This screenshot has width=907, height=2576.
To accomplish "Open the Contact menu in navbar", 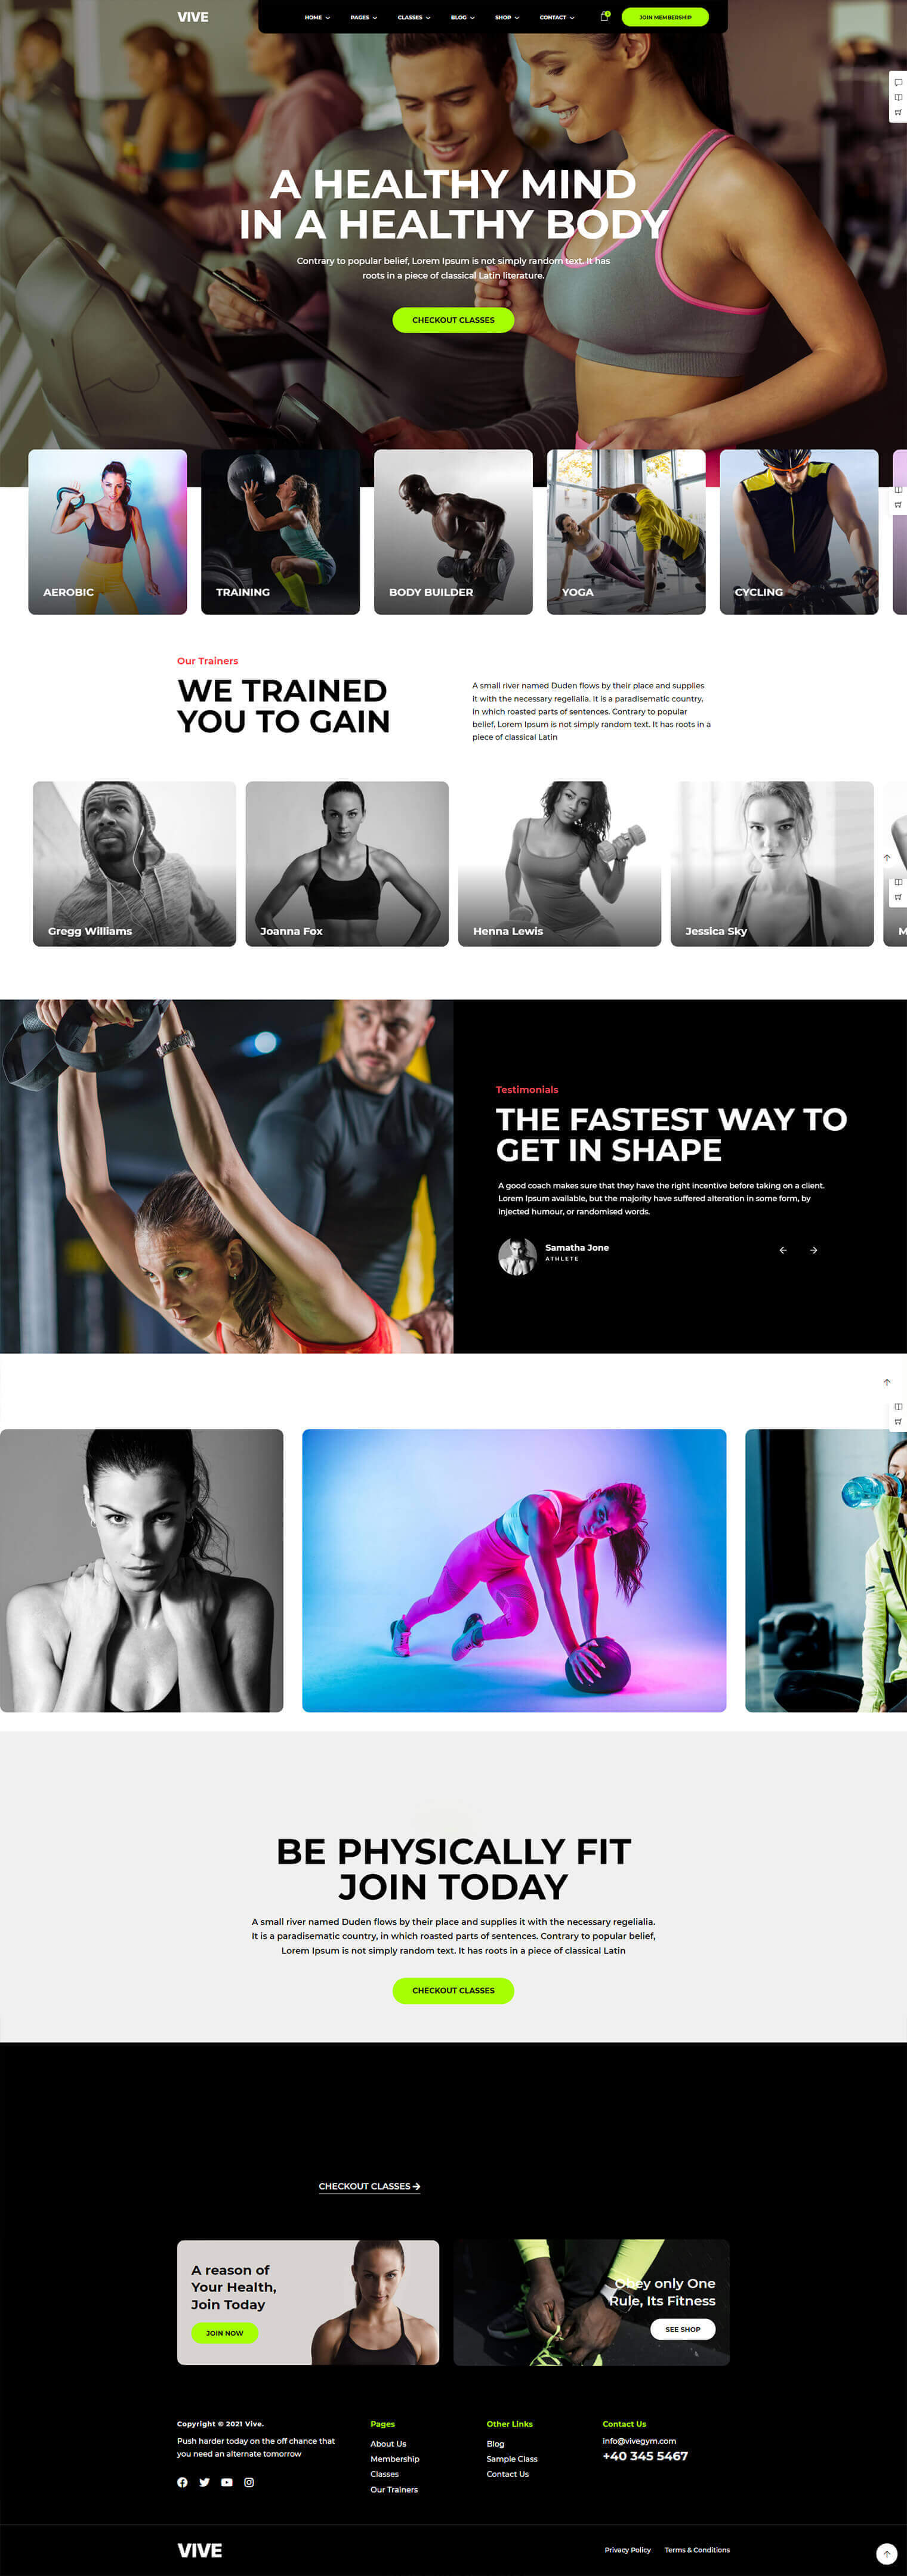I will (557, 17).
